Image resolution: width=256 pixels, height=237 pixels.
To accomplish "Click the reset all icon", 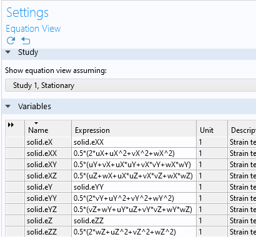I will 26,41.
